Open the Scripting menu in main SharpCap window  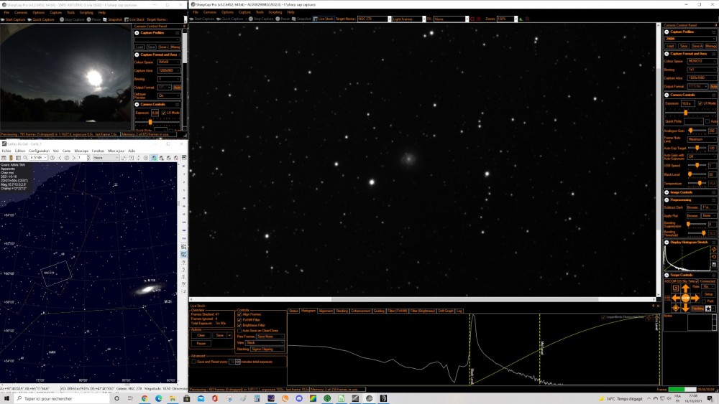[x=275, y=12]
